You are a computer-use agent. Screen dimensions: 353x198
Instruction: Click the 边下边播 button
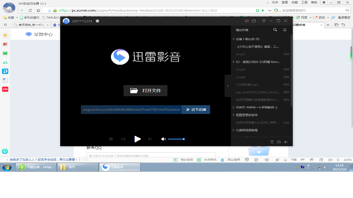tap(196, 110)
